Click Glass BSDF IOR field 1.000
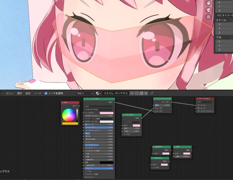The width and height of the screenshot is (233, 180). [132, 131]
